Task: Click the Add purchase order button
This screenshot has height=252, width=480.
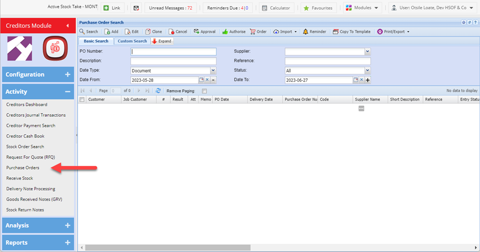Action: click(x=111, y=31)
